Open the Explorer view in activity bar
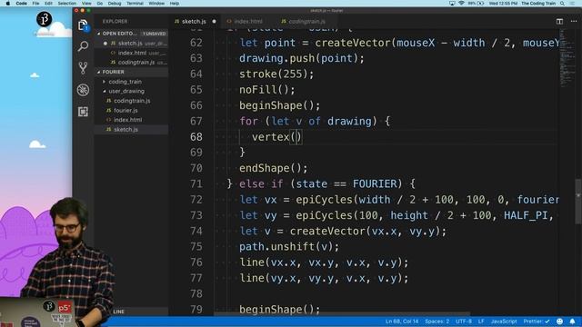This screenshot has width=582, height=327. click(83, 25)
